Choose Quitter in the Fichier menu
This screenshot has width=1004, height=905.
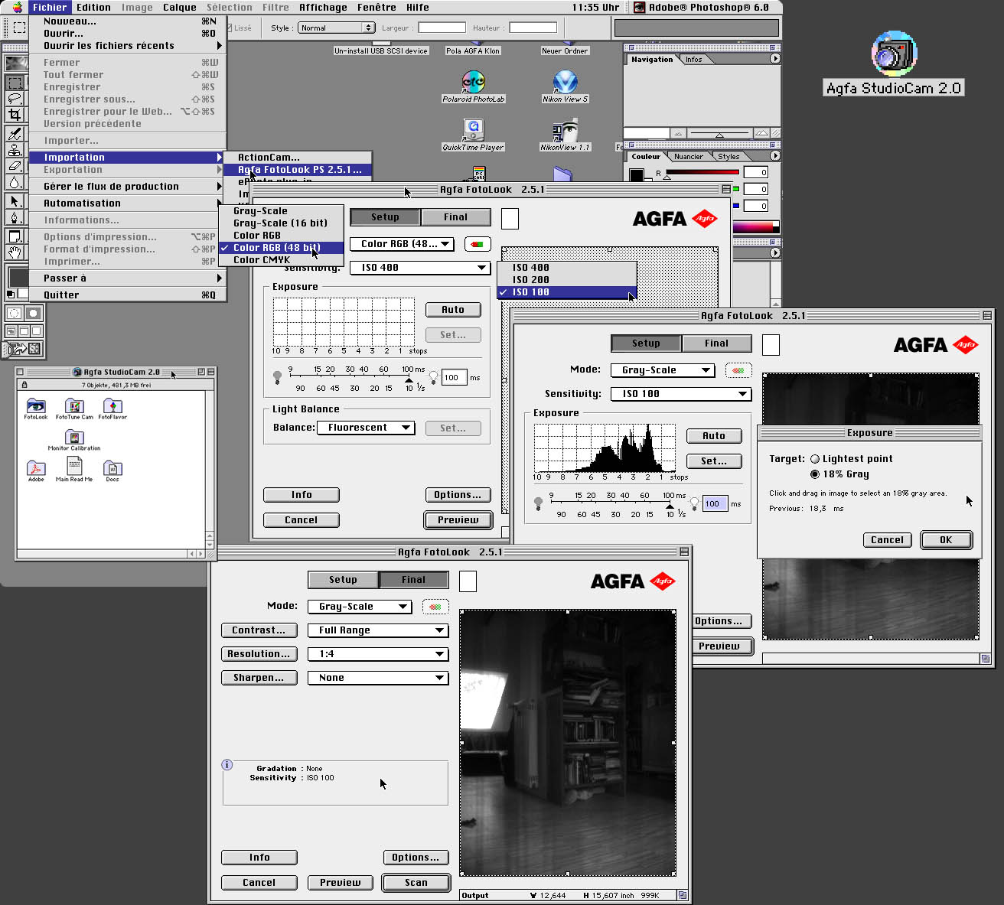pyautogui.click(x=127, y=295)
